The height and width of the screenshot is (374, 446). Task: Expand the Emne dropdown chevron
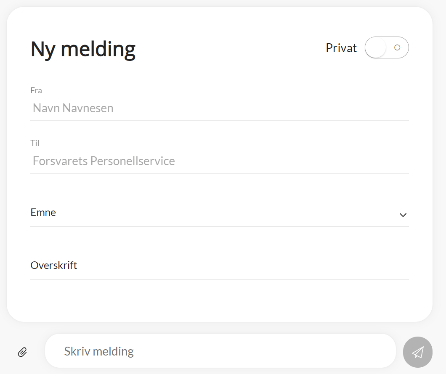(x=403, y=215)
